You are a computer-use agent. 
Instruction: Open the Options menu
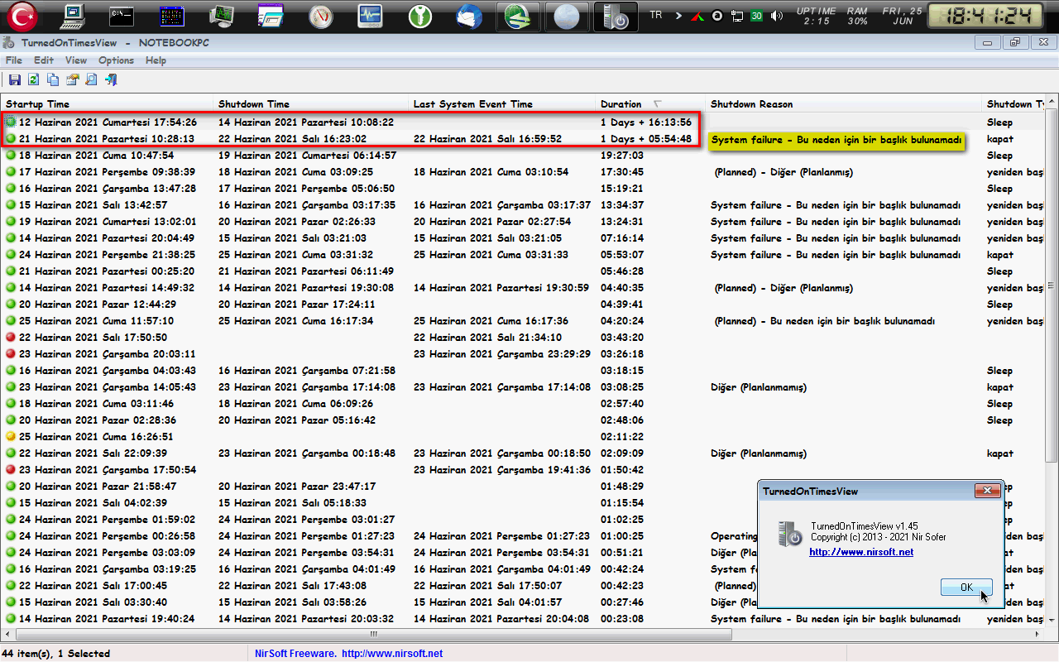pos(116,60)
